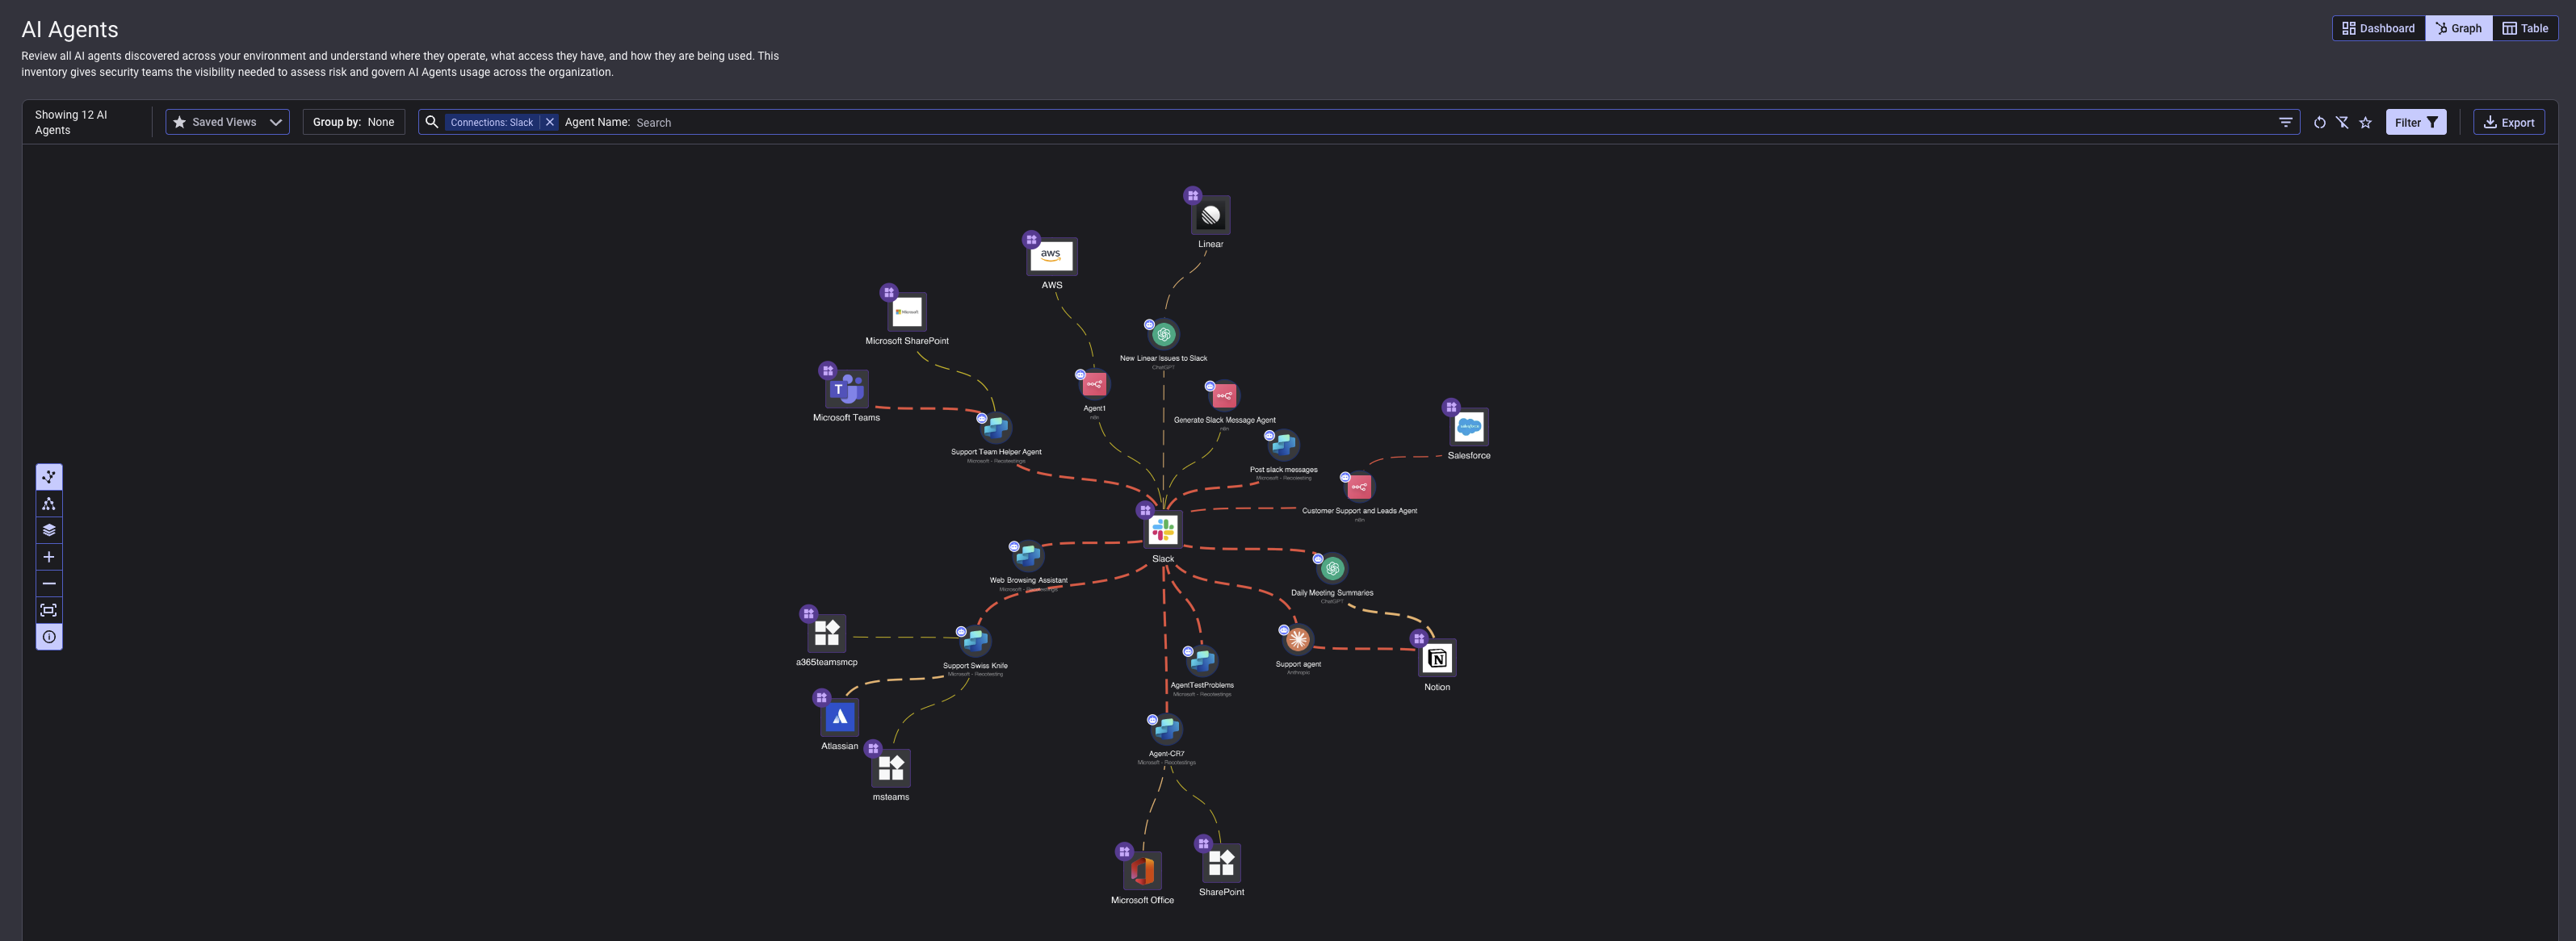2576x941 pixels.
Task: Select the New Linear Issues to Slack agent
Action: tap(1163, 335)
